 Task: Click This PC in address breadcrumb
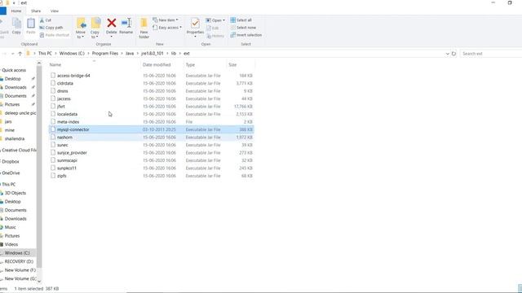[x=45, y=54]
